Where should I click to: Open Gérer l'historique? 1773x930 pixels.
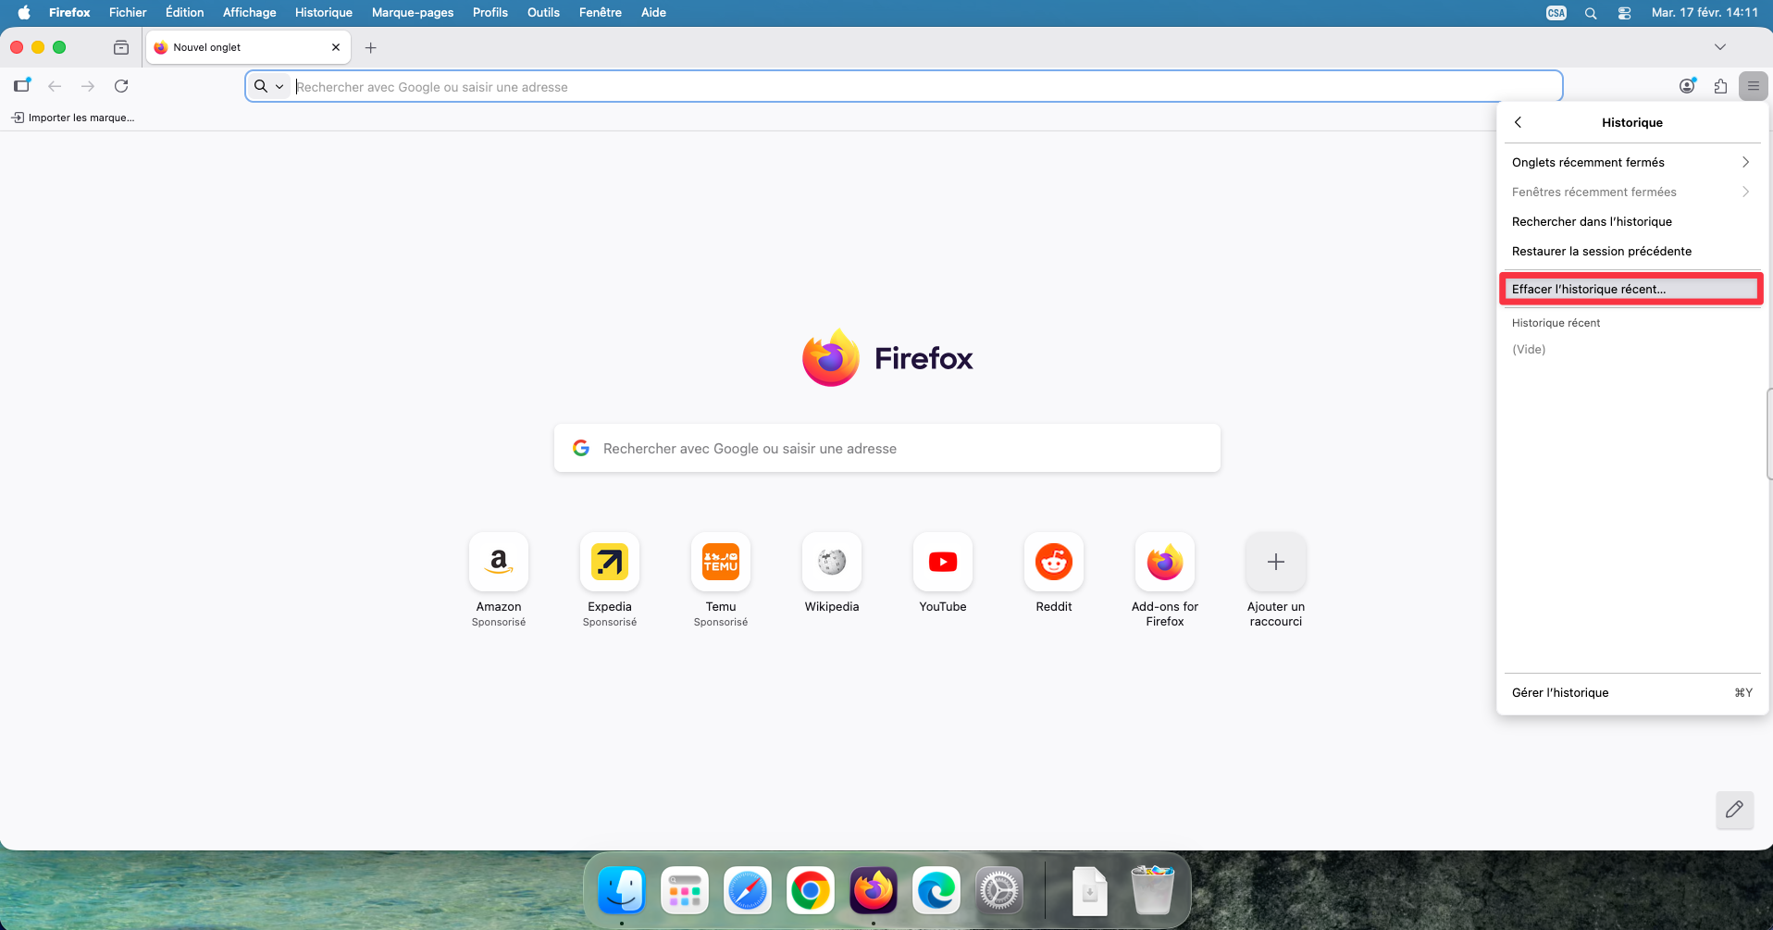(x=1632, y=692)
